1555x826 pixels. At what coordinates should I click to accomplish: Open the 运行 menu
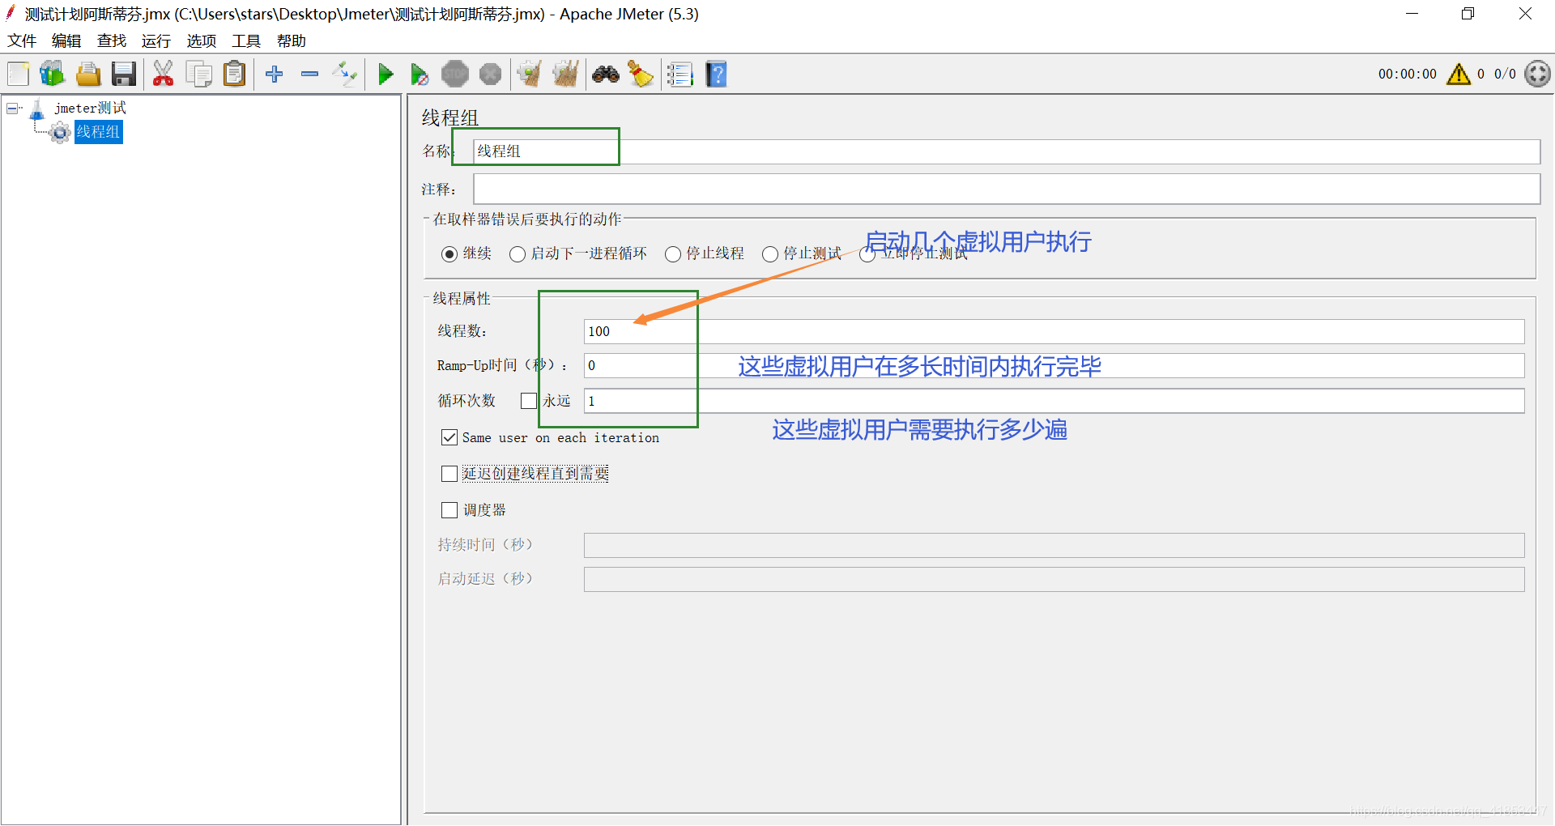(156, 40)
